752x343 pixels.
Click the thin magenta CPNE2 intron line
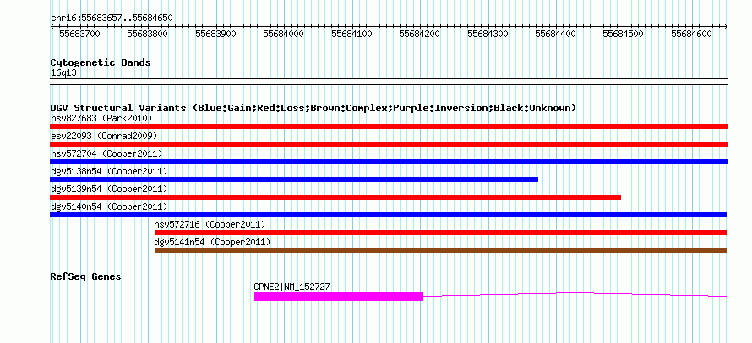pyautogui.click(x=575, y=293)
